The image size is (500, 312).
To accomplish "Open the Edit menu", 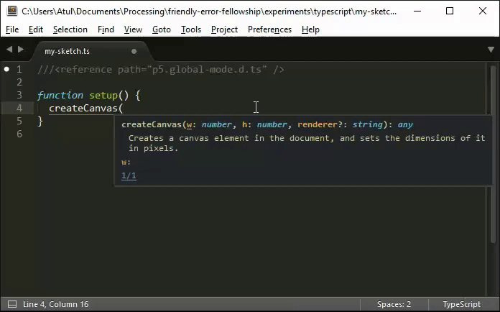I will pos(36,29).
